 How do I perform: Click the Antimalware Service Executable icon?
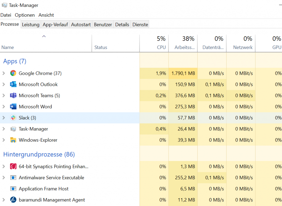[13, 178]
